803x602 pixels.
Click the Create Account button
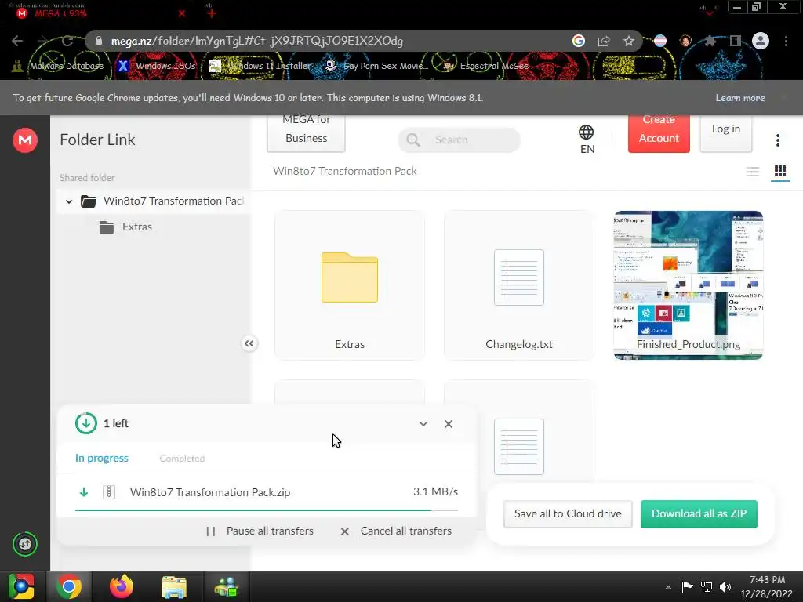659,133
